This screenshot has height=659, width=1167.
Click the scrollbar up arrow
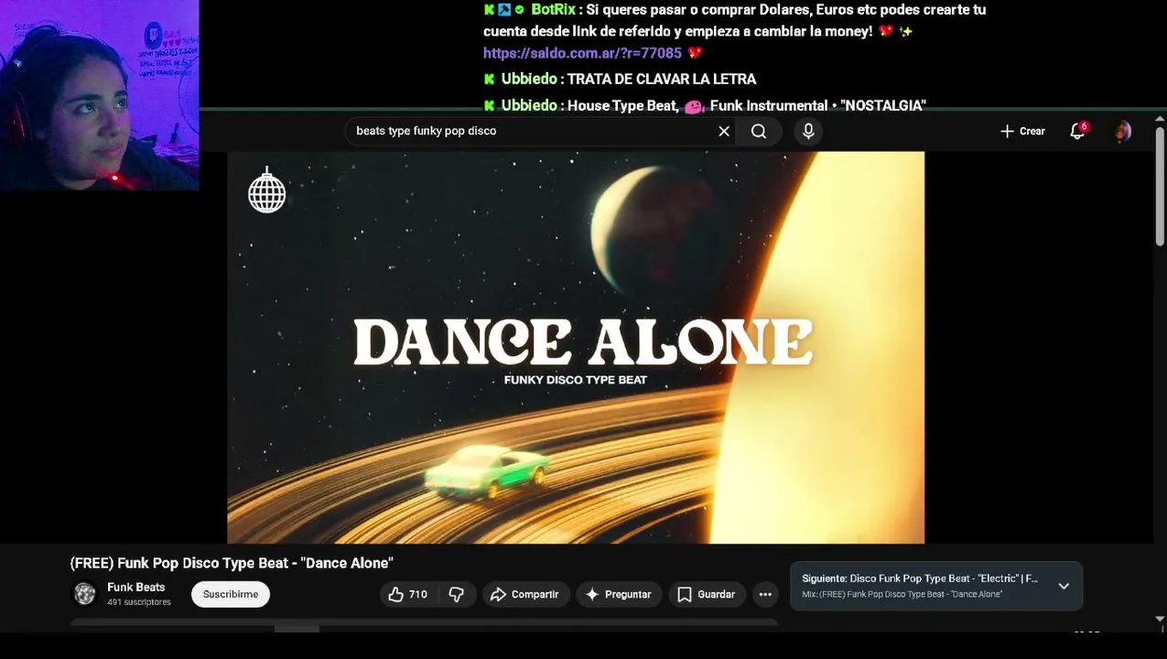tap(1160, 119)
